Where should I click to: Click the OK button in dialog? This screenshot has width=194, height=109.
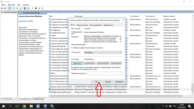(96, 82)
